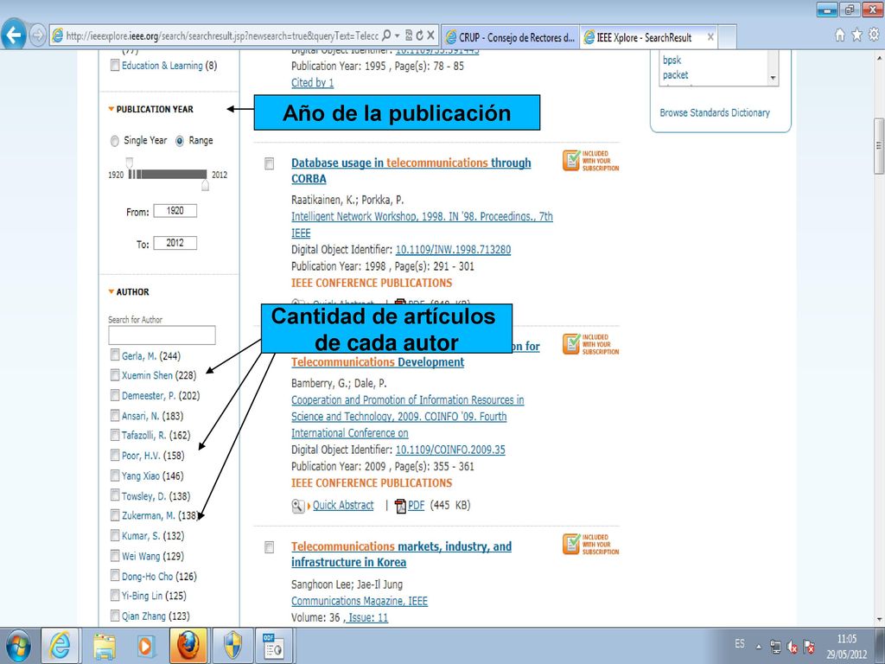Click the To year input field
The width and height of the screenshot is (885, 664).
tap(175, 243)
